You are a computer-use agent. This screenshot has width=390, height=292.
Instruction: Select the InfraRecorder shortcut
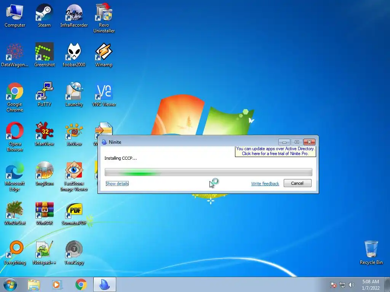[74, 15]
